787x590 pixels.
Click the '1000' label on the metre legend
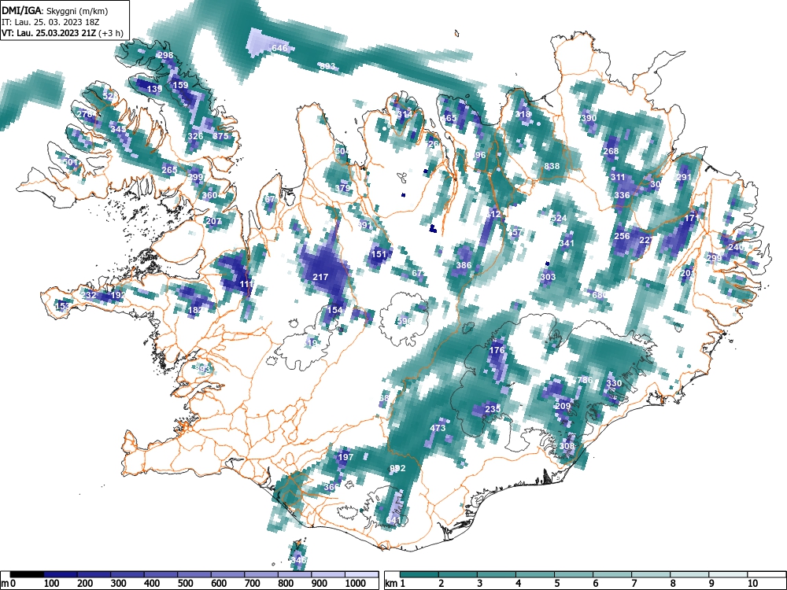[x=356, y=584]
